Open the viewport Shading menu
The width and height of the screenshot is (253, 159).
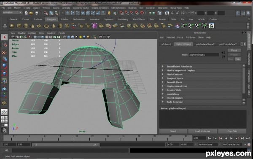(22, 33)
